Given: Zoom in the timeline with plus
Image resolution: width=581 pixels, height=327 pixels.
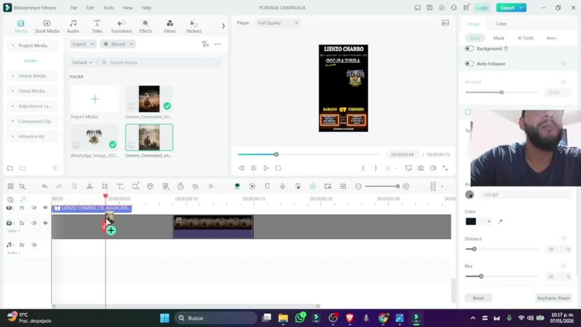Looking at the screenshot, I should pos(406,186).
